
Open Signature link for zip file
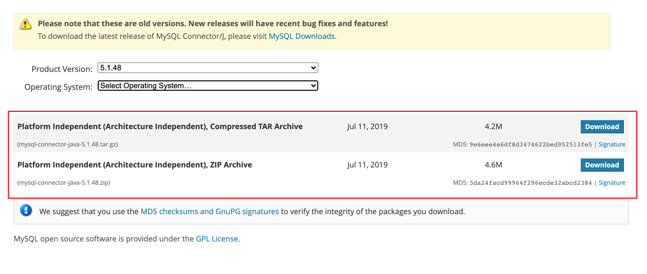(x=612, y=183)
